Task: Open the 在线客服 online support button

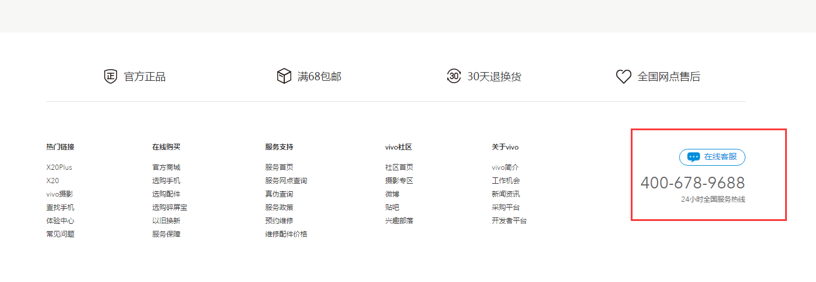Action: (712, 157)
